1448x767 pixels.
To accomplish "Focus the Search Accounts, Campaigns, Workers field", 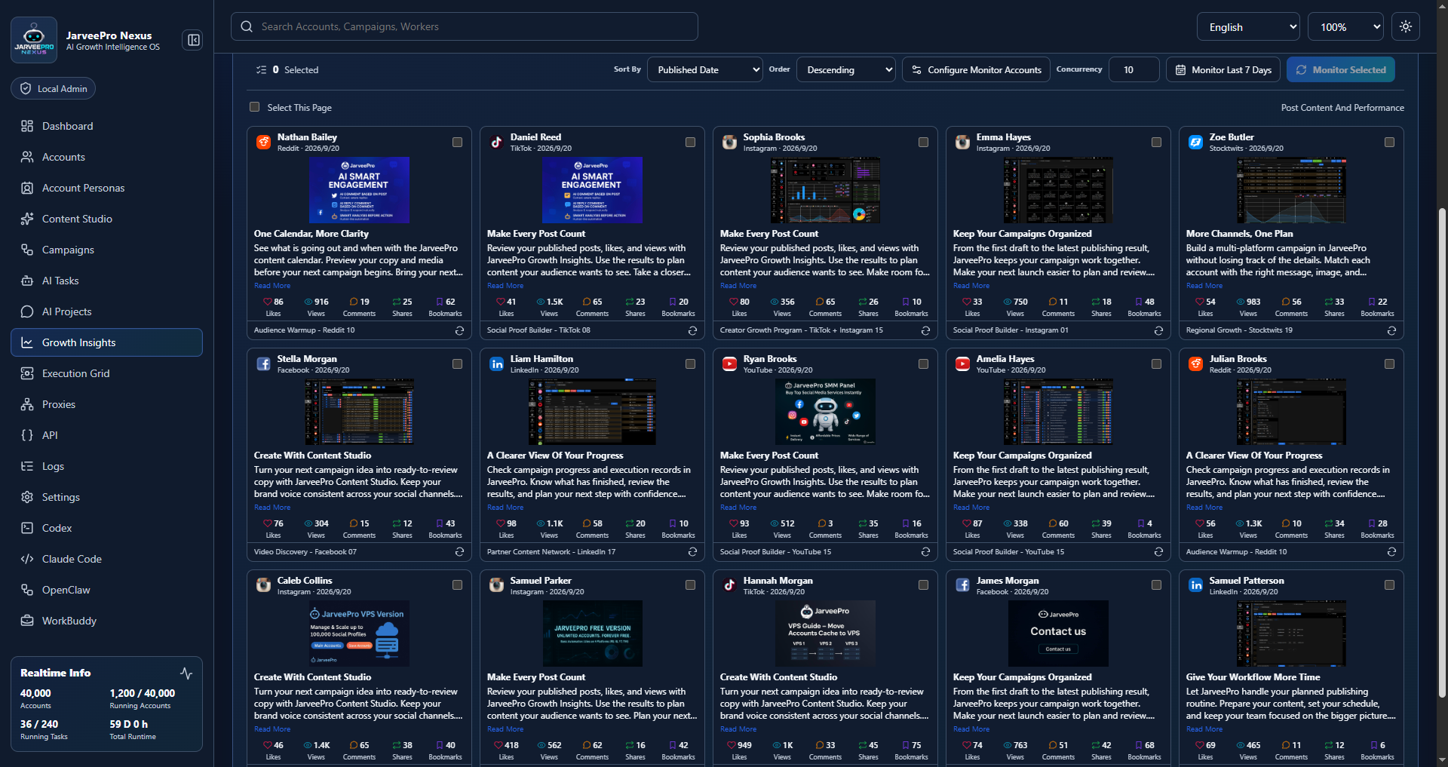I will point(465,26).
